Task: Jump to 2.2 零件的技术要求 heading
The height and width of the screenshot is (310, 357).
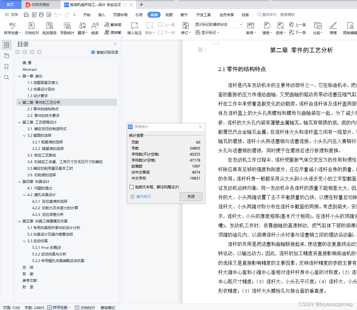Action: (43, 116)
